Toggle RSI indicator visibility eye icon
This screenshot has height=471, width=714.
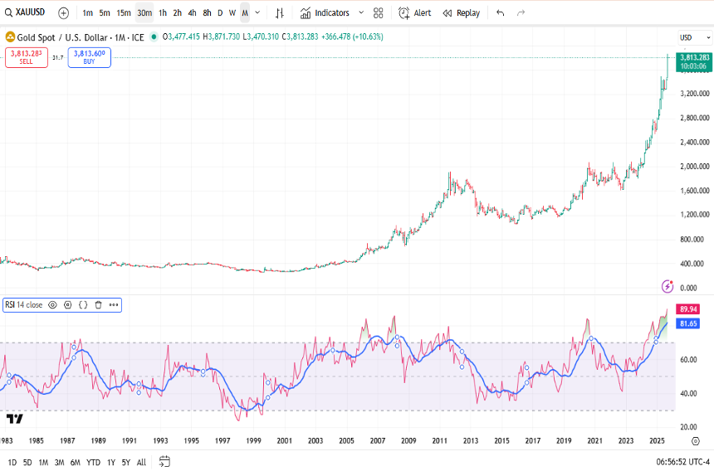[52, 305]
